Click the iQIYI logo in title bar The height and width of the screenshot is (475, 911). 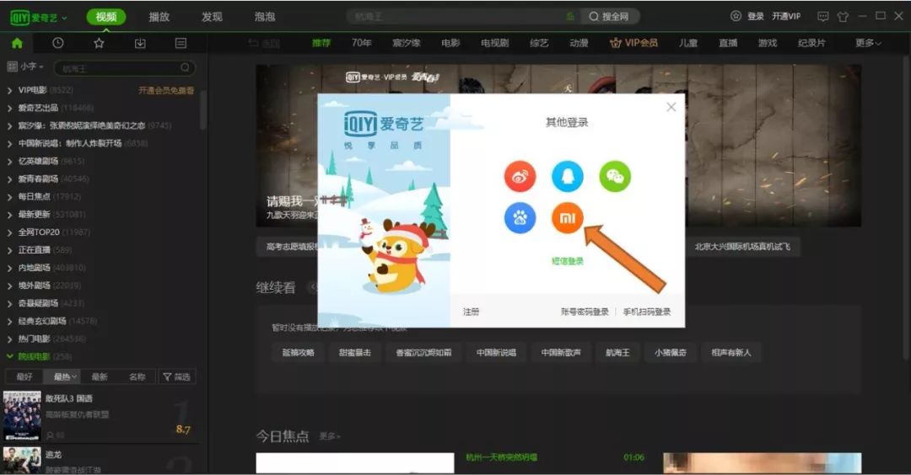pyautogui.click(x=33, y=18)
